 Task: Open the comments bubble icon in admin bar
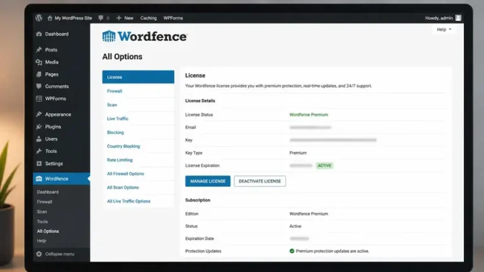(101, 18)
